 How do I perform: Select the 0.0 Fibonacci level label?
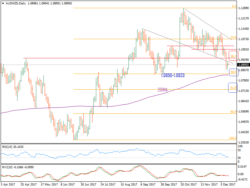233,6
